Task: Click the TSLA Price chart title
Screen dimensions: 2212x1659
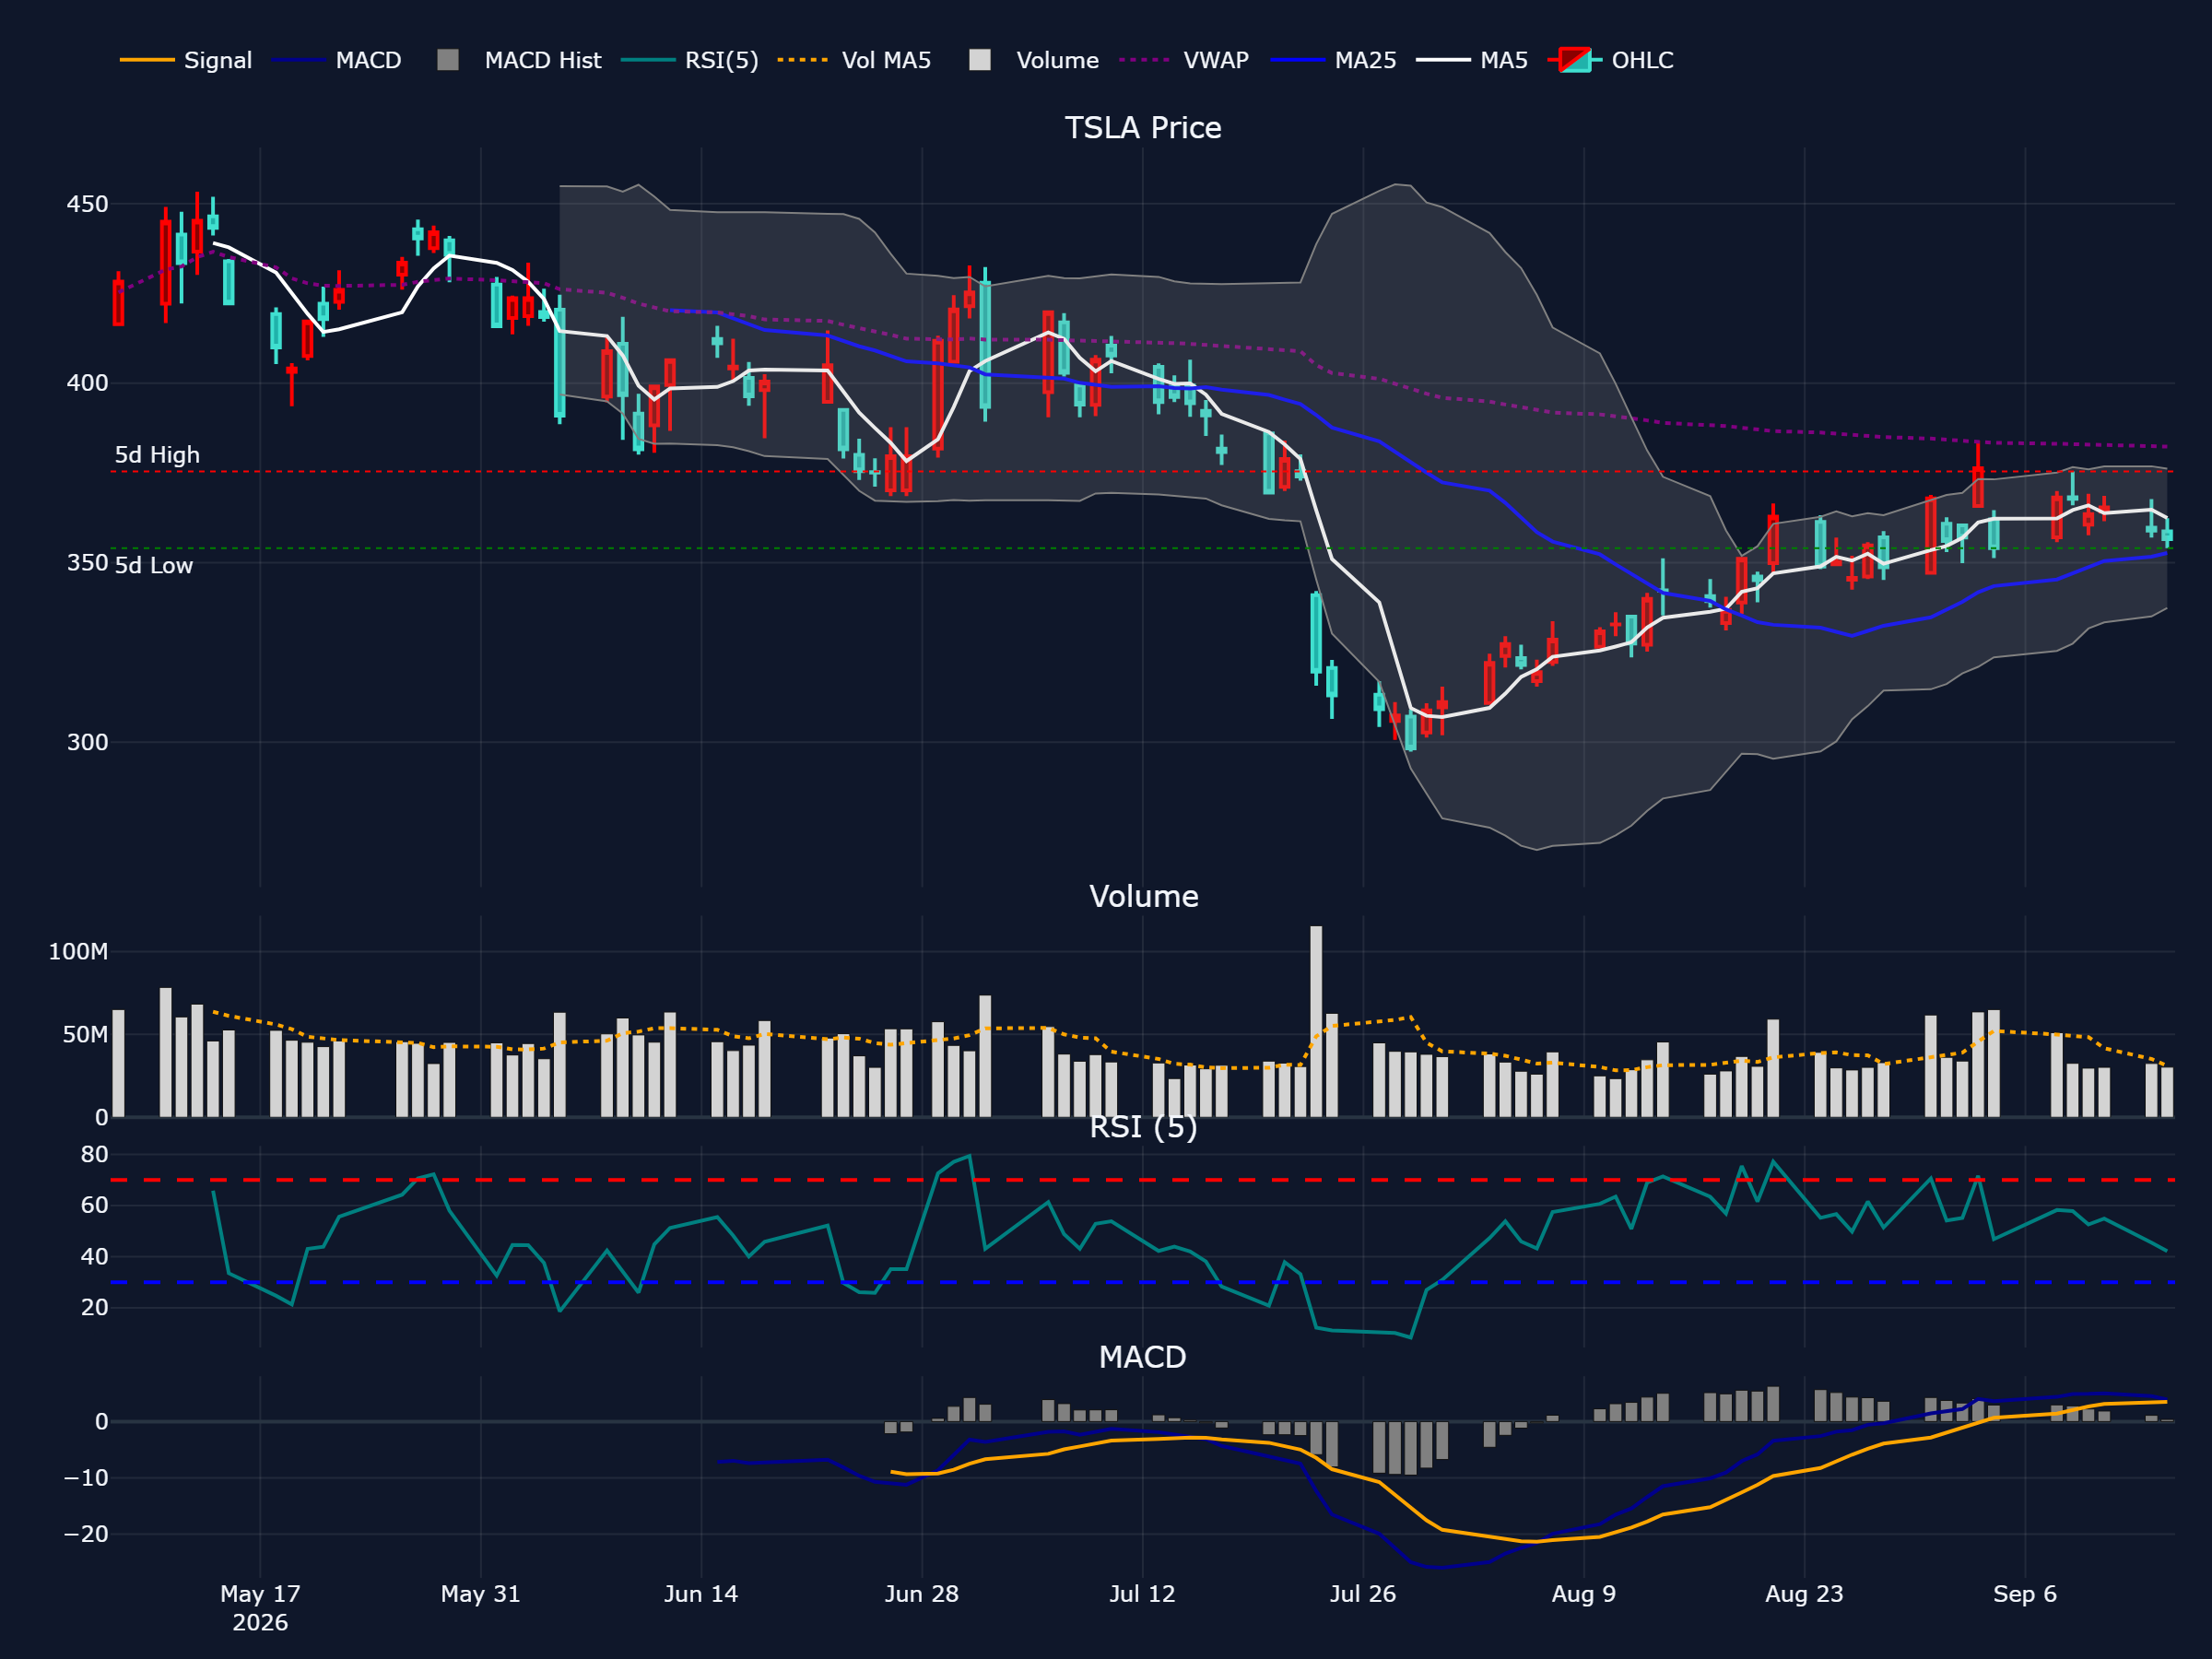Action: click(1143, 128)
